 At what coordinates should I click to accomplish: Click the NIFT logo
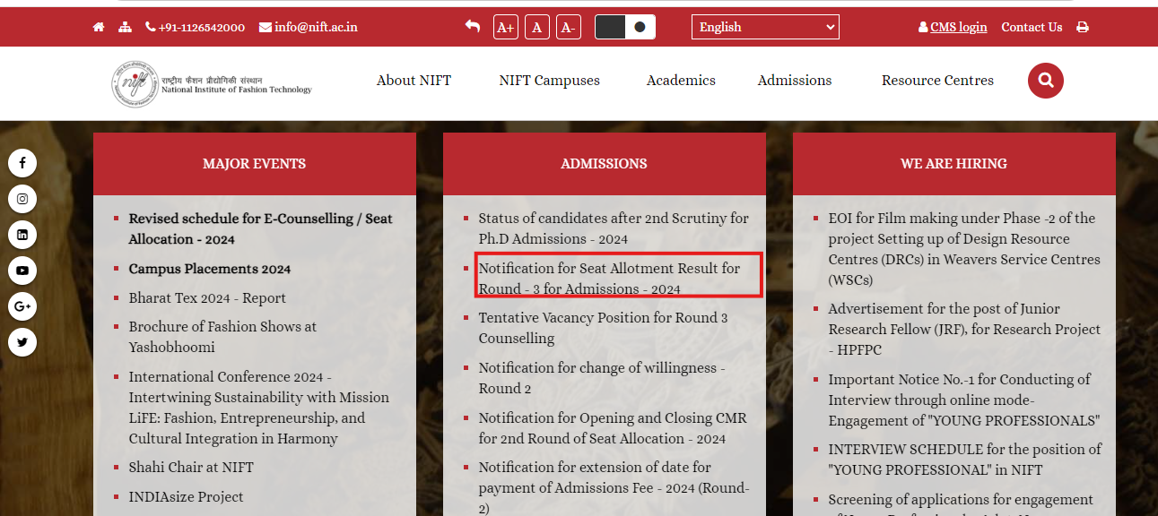pos(212,84)
